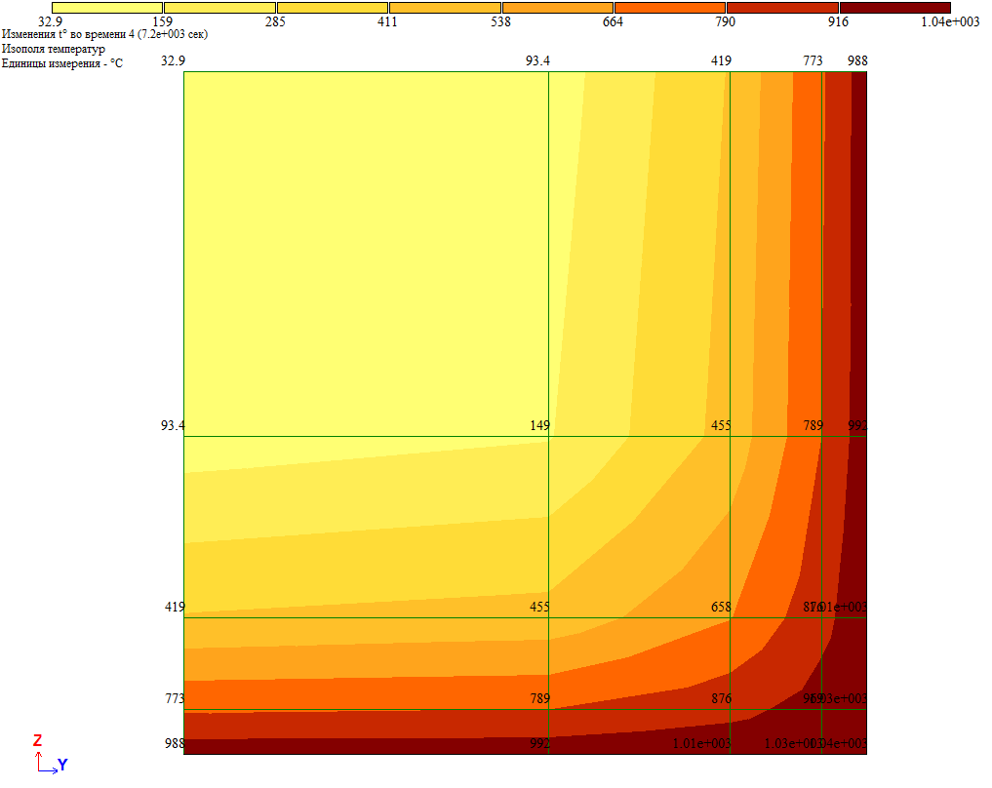992x788 pixels.
Task: Click the legend swatch between 411 and 538
Action: [x=445, y=8]
